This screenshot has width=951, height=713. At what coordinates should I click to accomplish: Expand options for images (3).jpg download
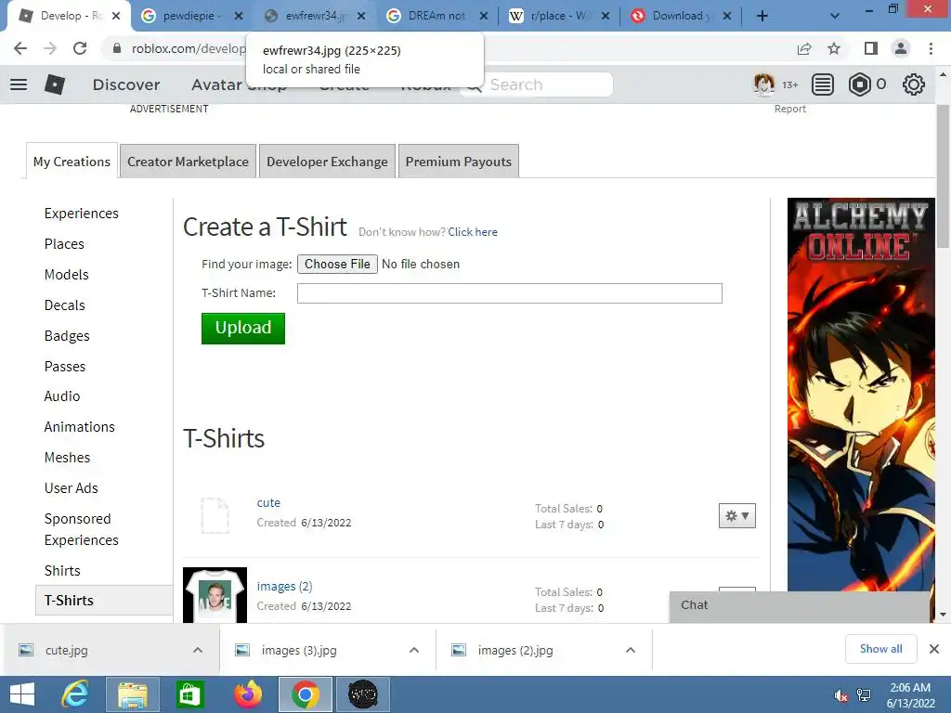tap(414, 650)
